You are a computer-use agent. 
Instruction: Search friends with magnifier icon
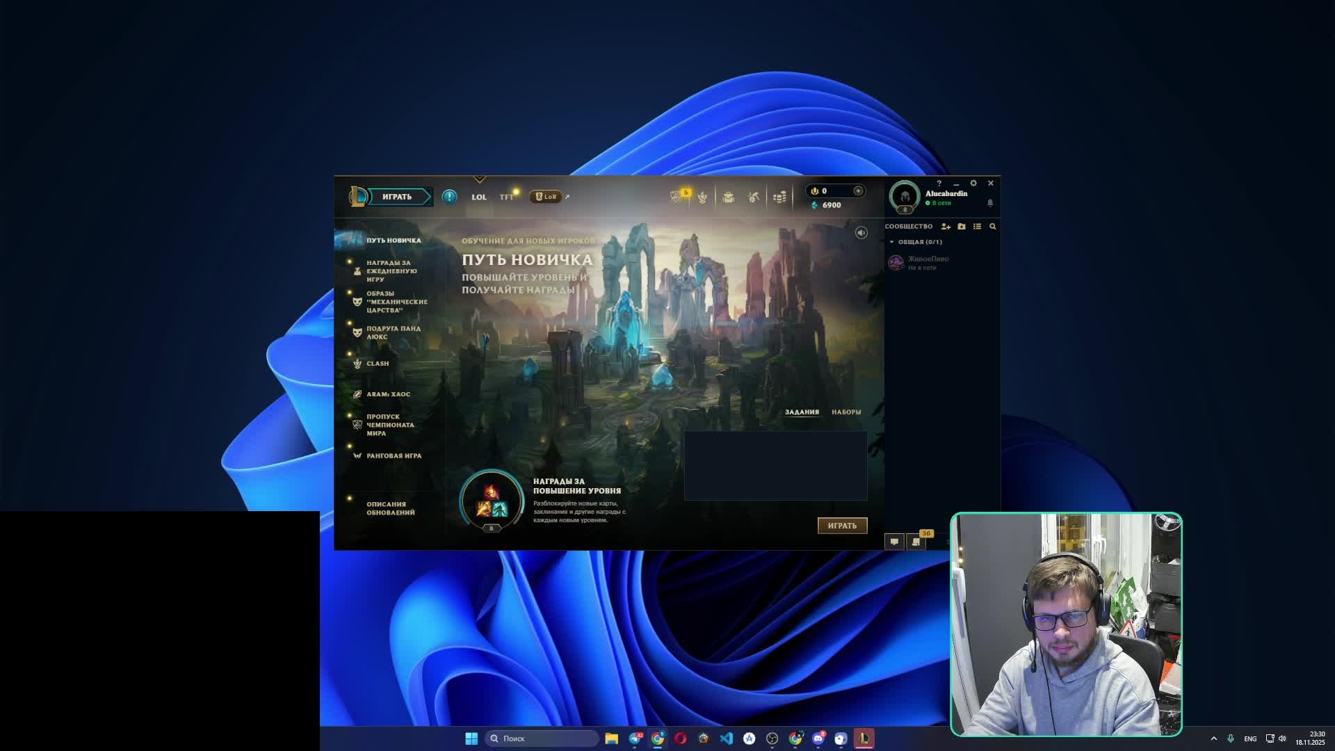click(993, 227)
